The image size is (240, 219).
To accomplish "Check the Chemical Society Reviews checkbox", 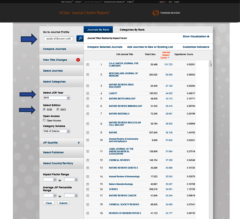I will click(x=88, y=205).
